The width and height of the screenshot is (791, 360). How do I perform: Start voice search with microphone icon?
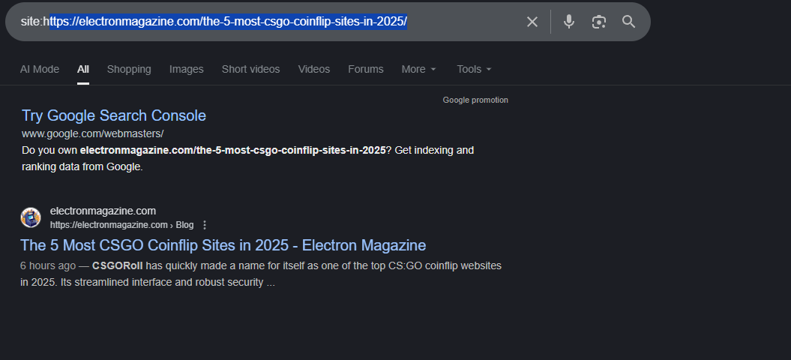coord(569,22)
